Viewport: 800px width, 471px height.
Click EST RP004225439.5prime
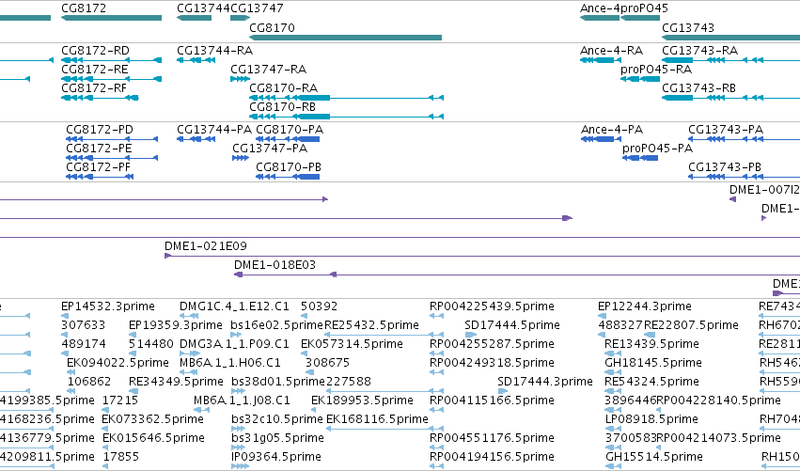pos(492,306)
